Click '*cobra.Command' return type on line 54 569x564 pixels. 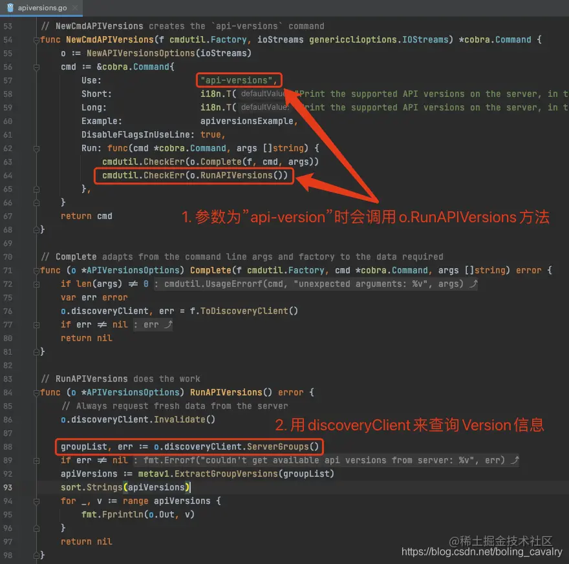pyautogui.click(x=495, y=40)
